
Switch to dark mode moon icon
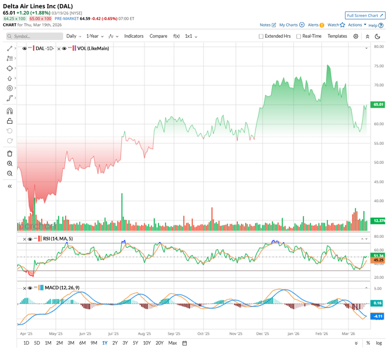click(378, 37)
